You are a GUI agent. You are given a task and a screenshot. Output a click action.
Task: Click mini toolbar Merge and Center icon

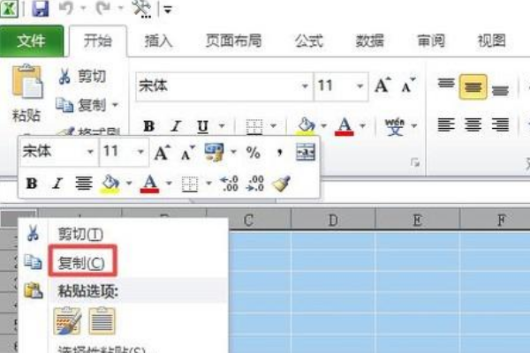click(x=306, y=152)
